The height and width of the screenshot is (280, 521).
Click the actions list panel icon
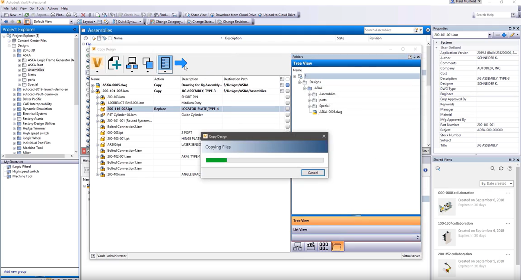pyautogui.click(x=165, y=64)
